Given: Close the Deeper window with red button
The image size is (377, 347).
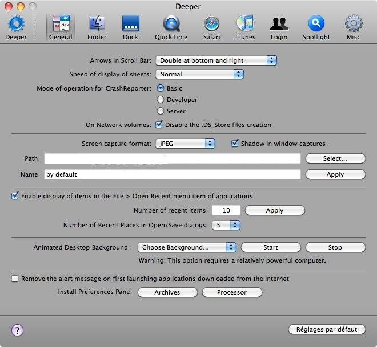Looking at the screenshot, I should (x=9, y=6).
